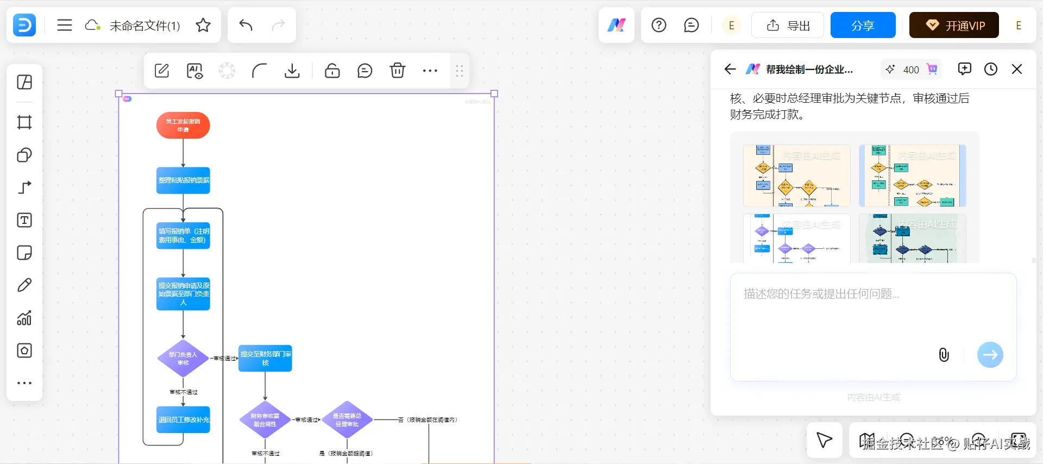The height and width of the screenshot is (464, 1043).
Task: Select the template sticker tool in sidebar
Action: (24, 82)
